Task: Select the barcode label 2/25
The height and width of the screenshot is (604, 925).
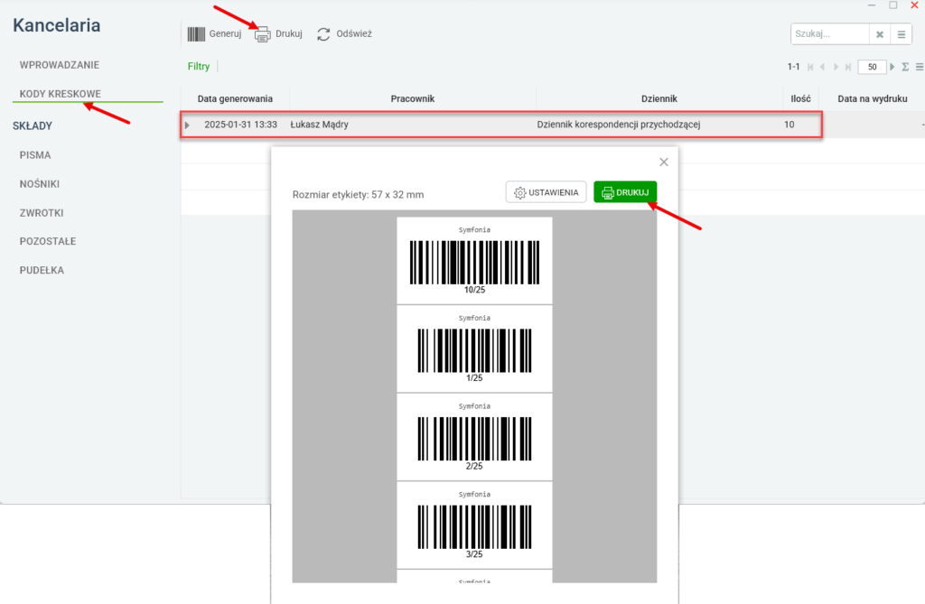Action: click(474, 437)
